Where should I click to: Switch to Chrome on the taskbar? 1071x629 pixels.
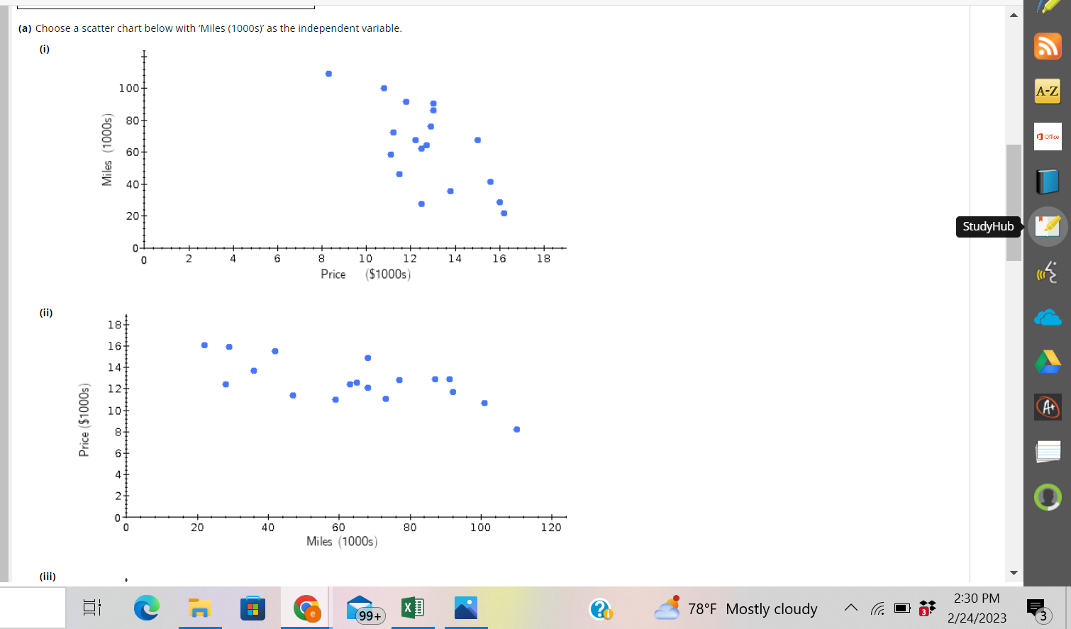click(306, 608)
